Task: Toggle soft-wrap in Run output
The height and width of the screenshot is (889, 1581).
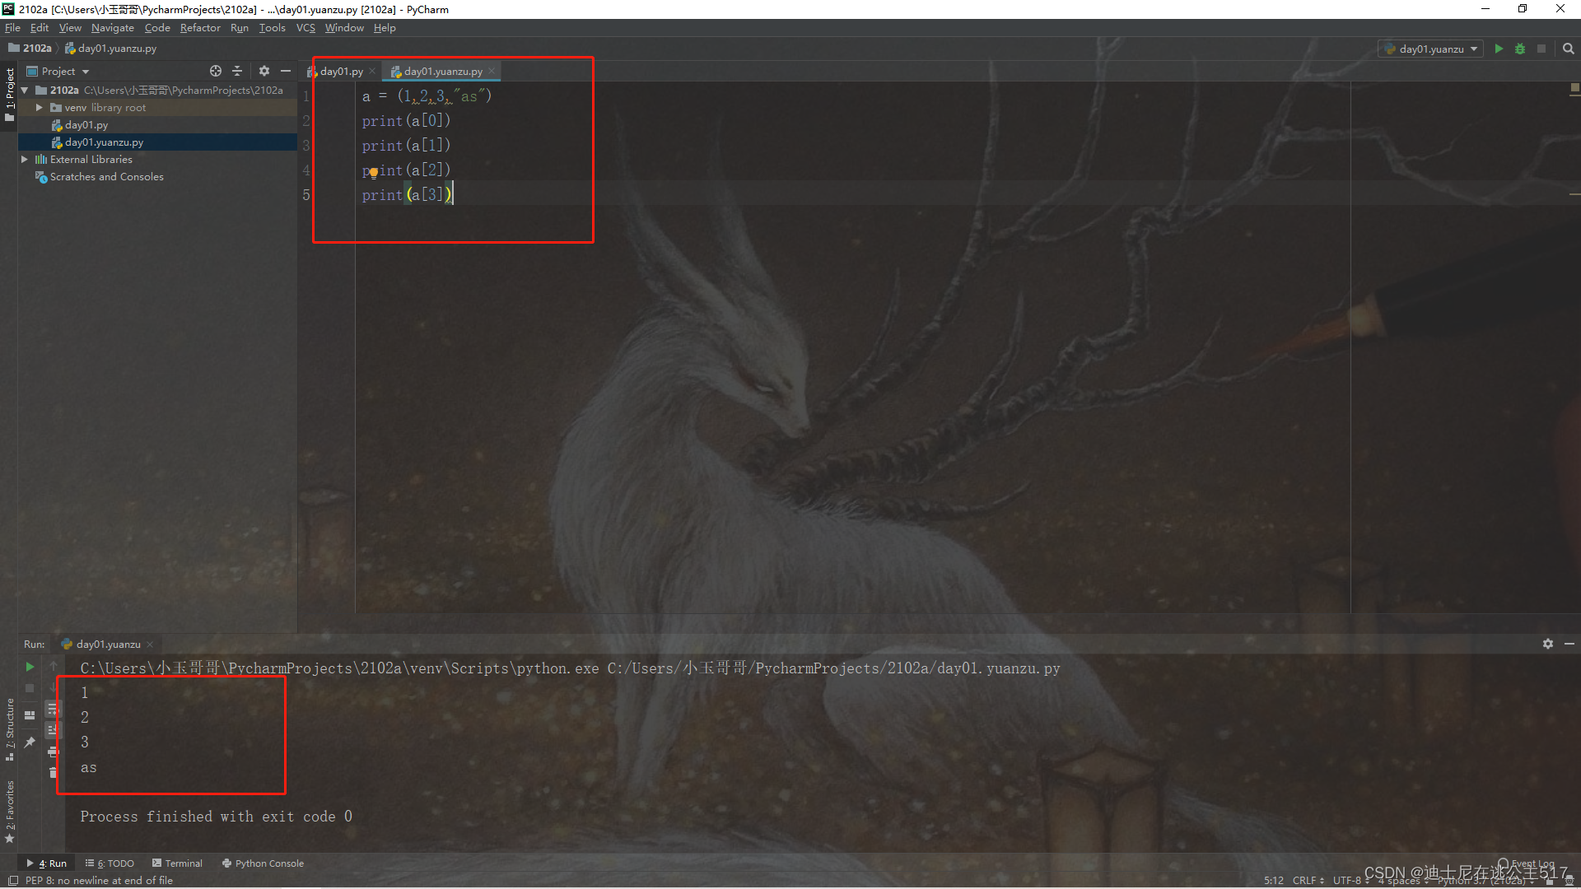Action: [53, 708]
